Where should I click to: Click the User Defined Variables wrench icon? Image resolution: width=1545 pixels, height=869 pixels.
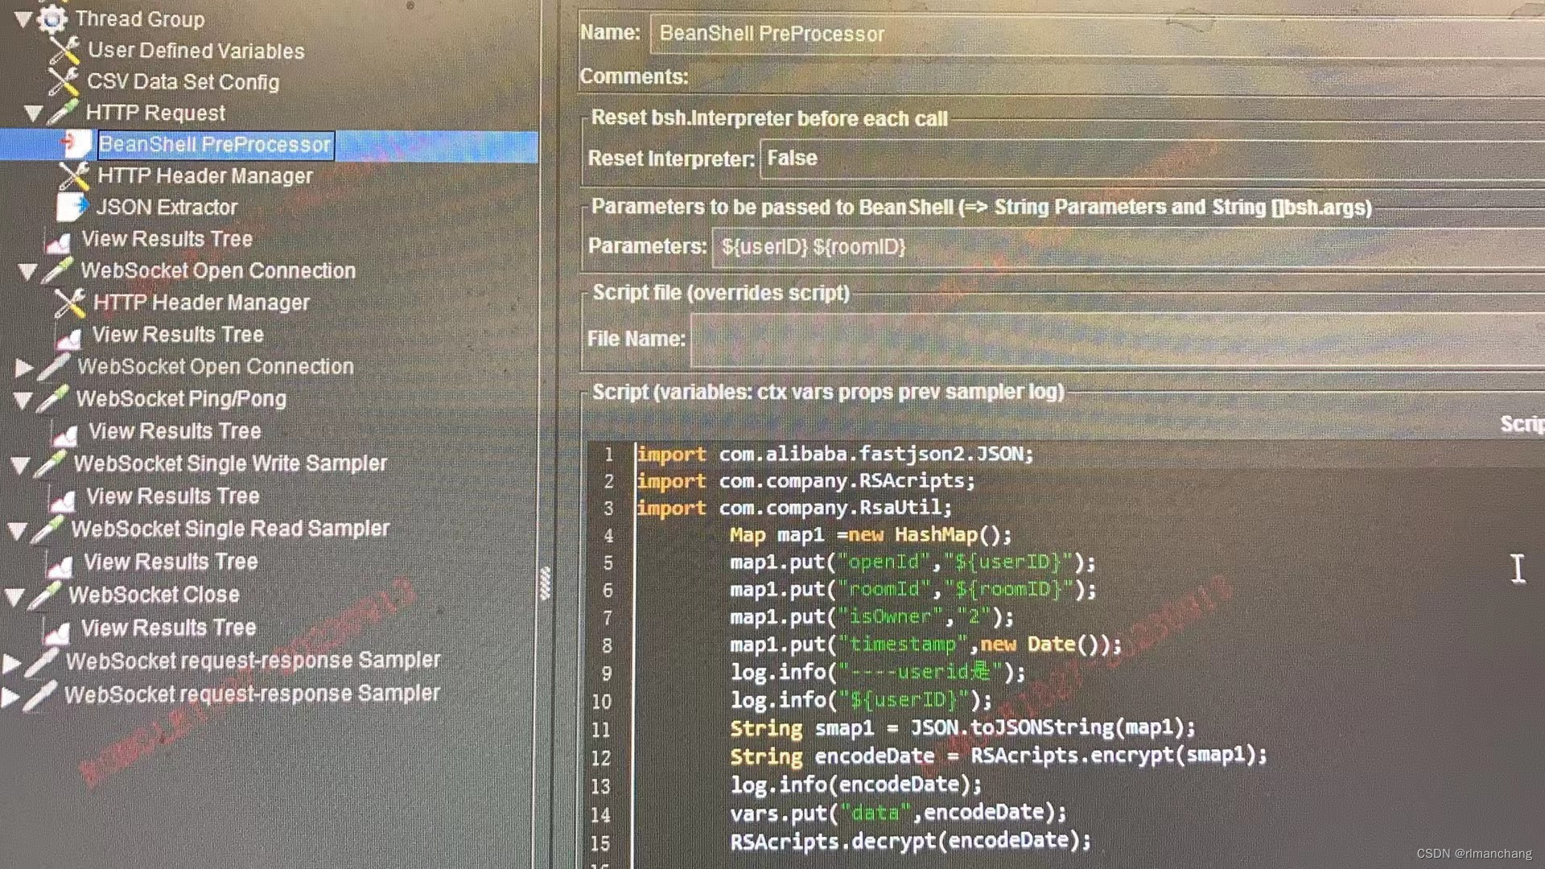64,50
